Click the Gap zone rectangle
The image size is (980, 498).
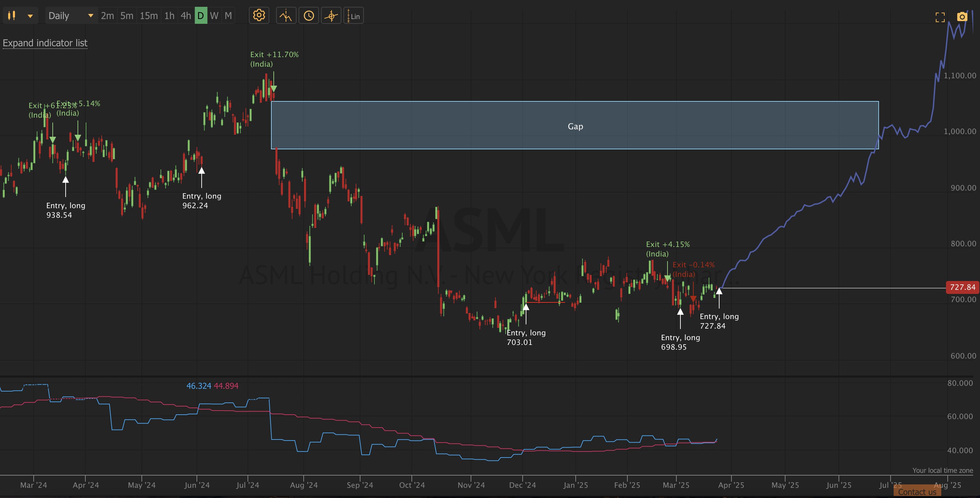(x=575, y=126)
